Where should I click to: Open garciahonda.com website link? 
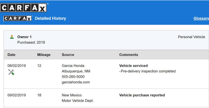point(76,82)
